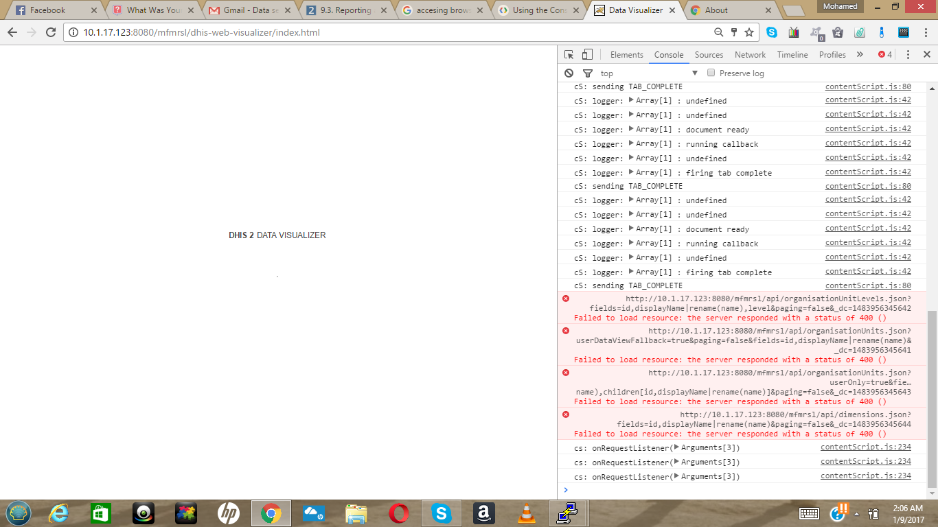Enable the Preserve log checkbox
938x527 pixels.
point(711,73)
